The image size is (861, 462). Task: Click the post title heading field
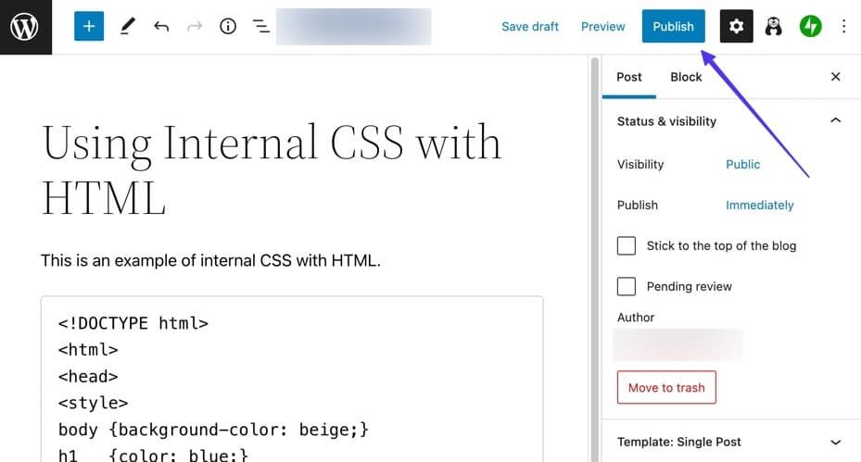272,169
